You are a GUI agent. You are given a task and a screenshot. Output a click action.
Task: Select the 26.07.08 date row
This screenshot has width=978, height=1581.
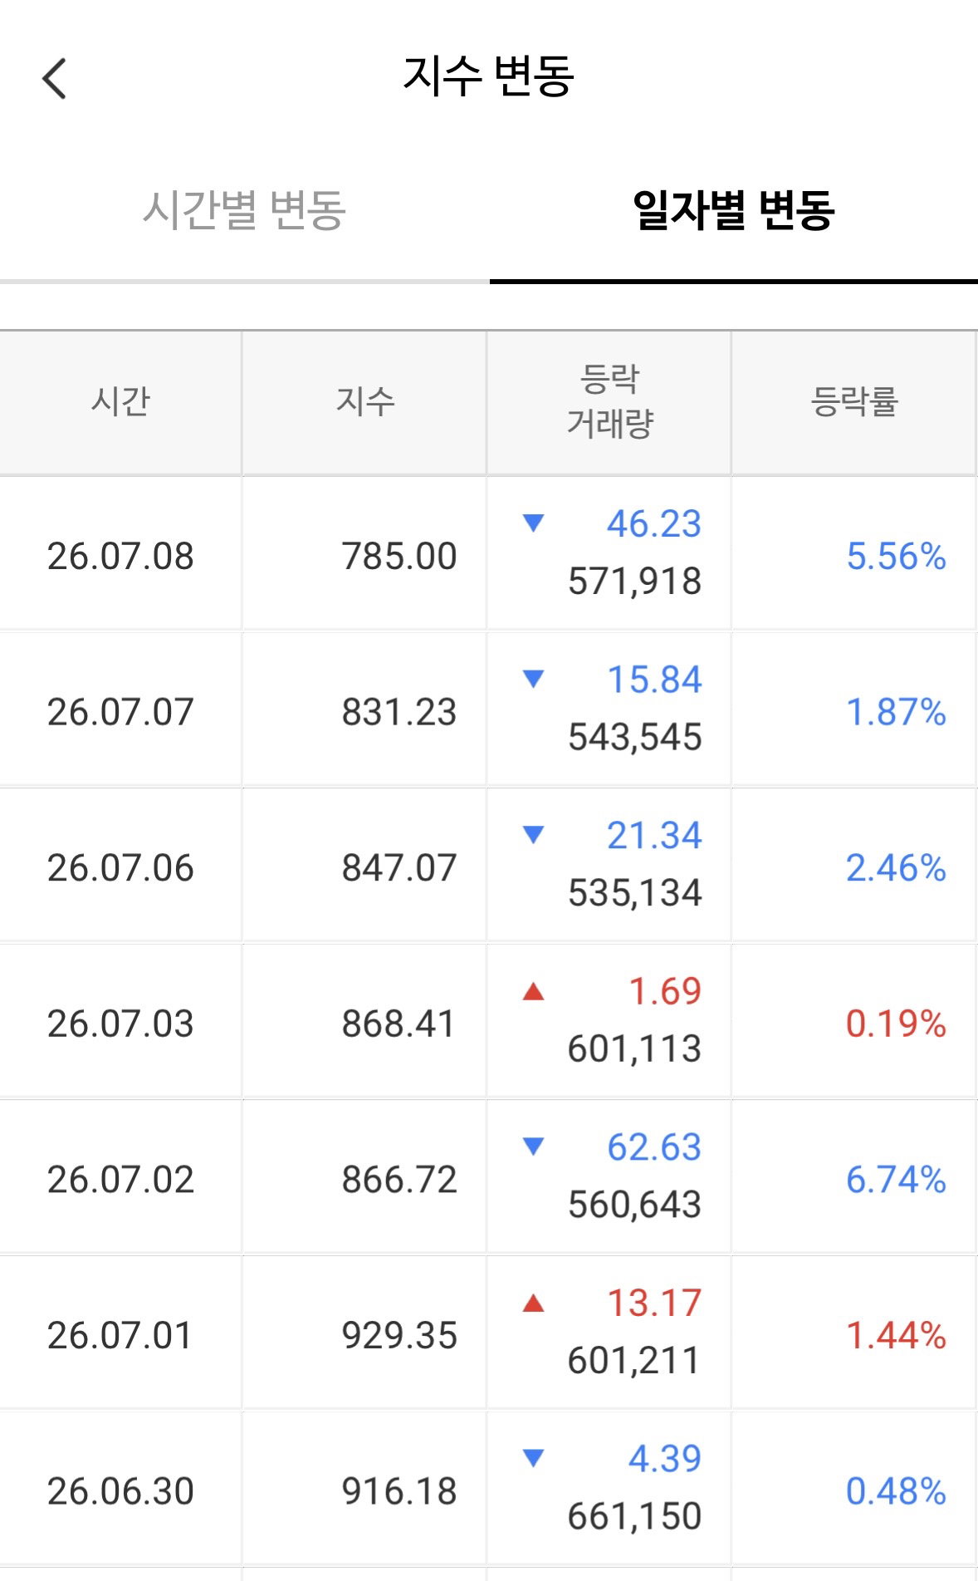coord(489,554)
